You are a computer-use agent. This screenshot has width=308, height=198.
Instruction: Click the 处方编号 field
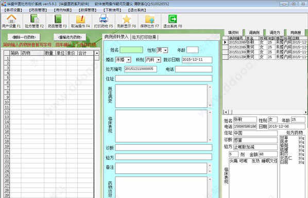click(x=141, y=69)
